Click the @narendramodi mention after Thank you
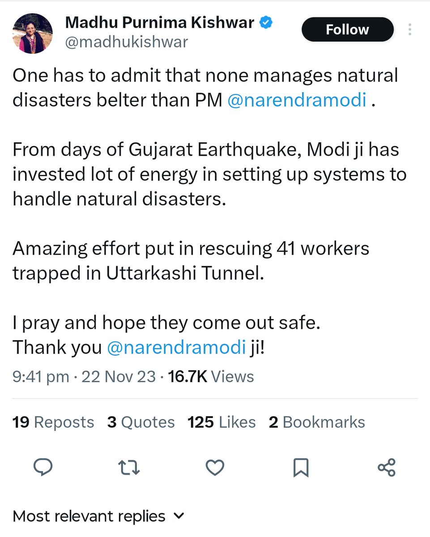430x537 pixels. [x=177, y=347]
